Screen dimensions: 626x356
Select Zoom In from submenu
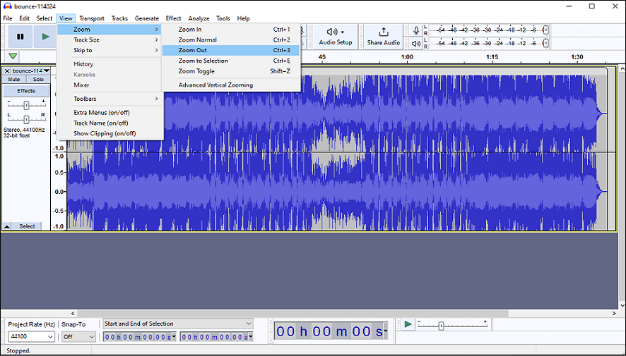[x=231, y=30]
